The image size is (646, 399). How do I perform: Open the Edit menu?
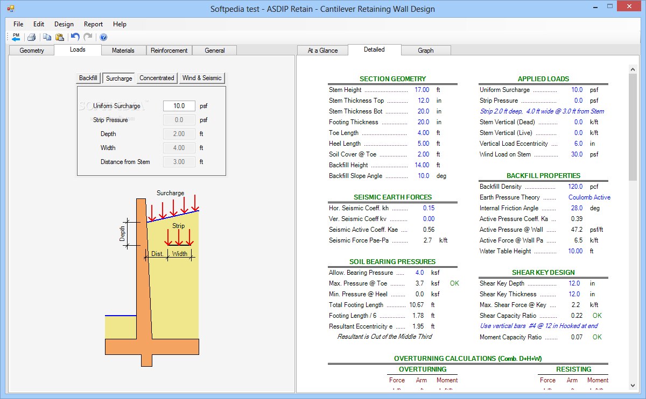click(39, 24)
